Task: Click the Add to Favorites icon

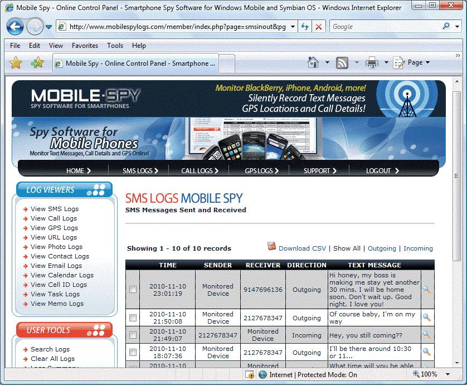Action: (x=37, y=63)
